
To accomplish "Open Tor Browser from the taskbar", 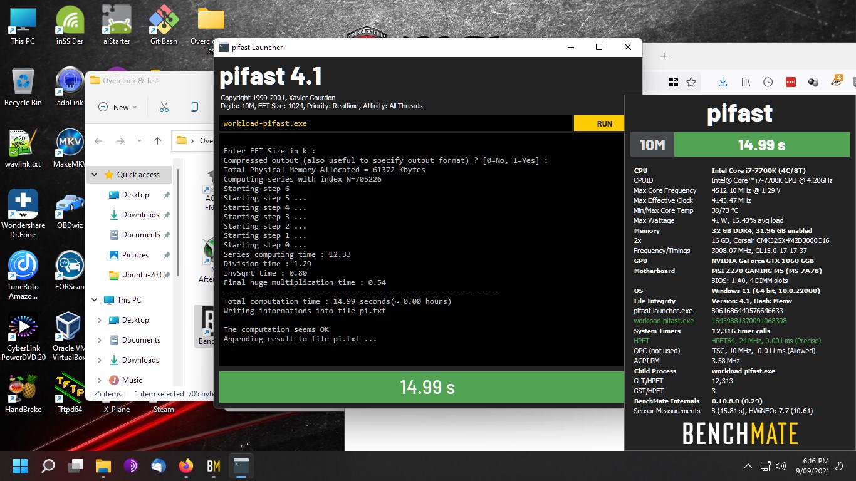I will pos(131,466).
